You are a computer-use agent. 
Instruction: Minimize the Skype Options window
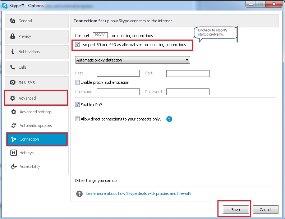pos(251,4)
